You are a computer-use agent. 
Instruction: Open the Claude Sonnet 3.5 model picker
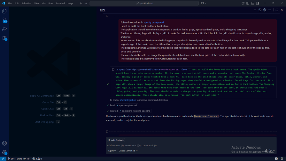[x=128, y=151]
